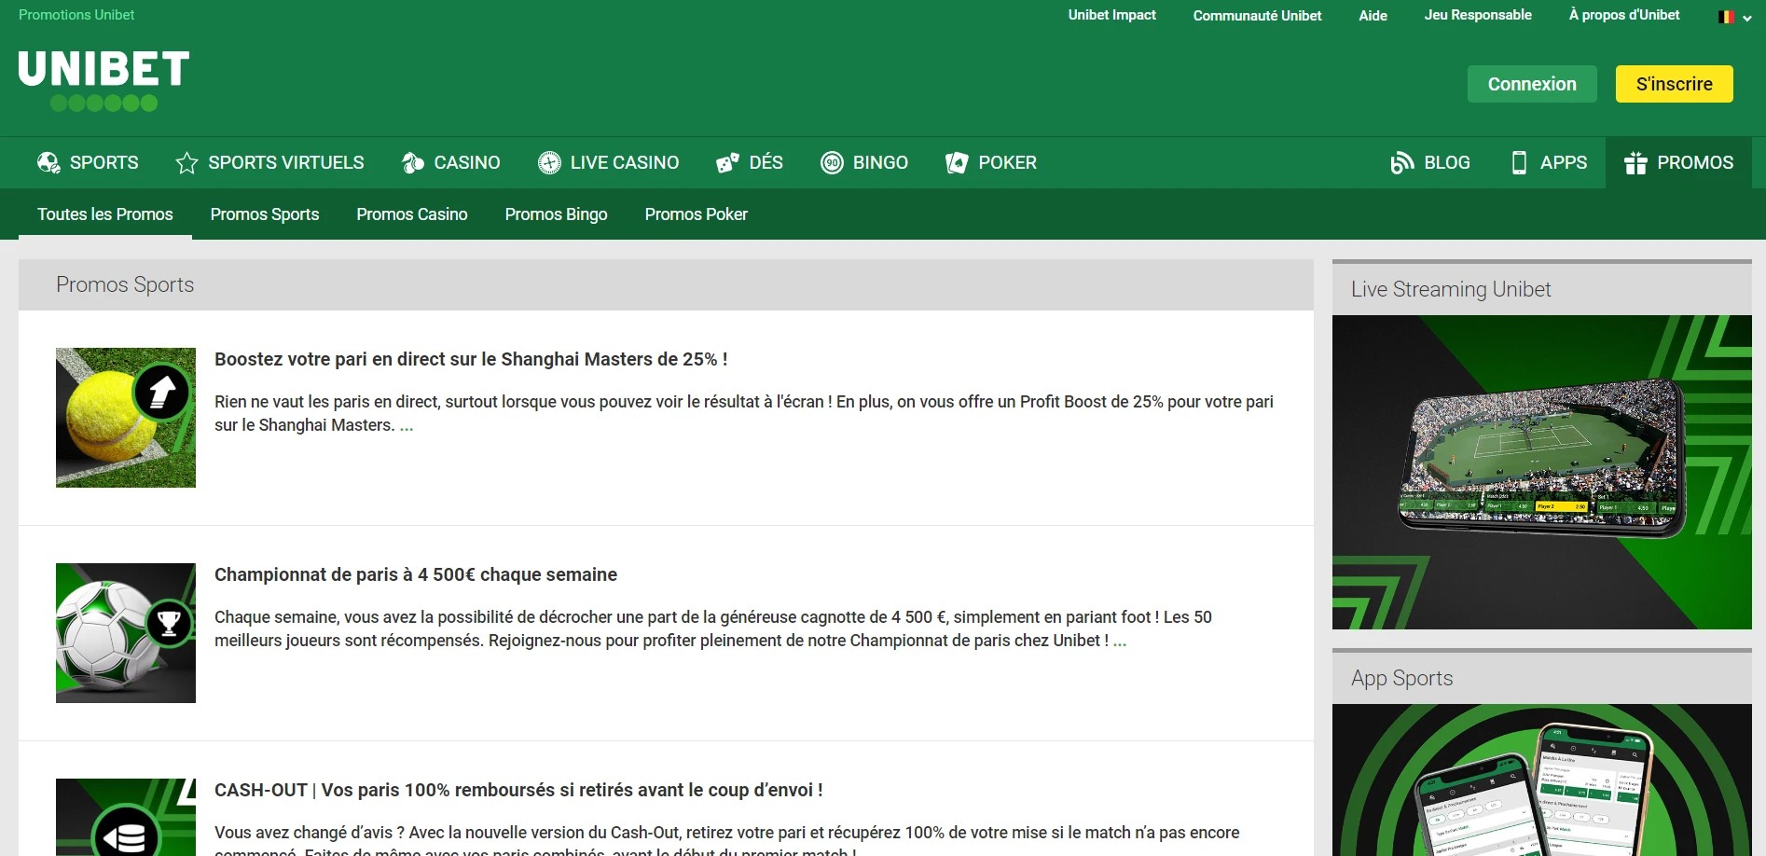Click the App Sports heading
Viewport: 1766px width, 856px height.
tap(1402, 678)
